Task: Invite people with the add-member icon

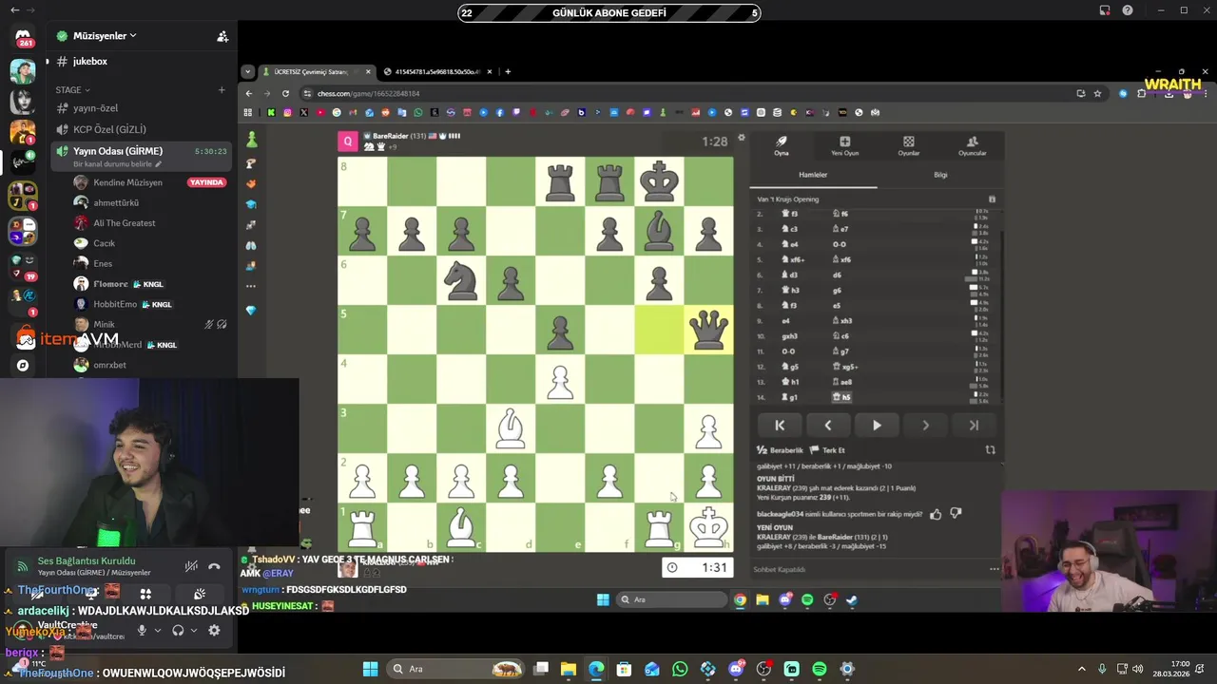Action: [x=222, y=36]
